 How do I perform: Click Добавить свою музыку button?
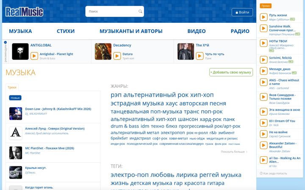[x=231, y=72]
